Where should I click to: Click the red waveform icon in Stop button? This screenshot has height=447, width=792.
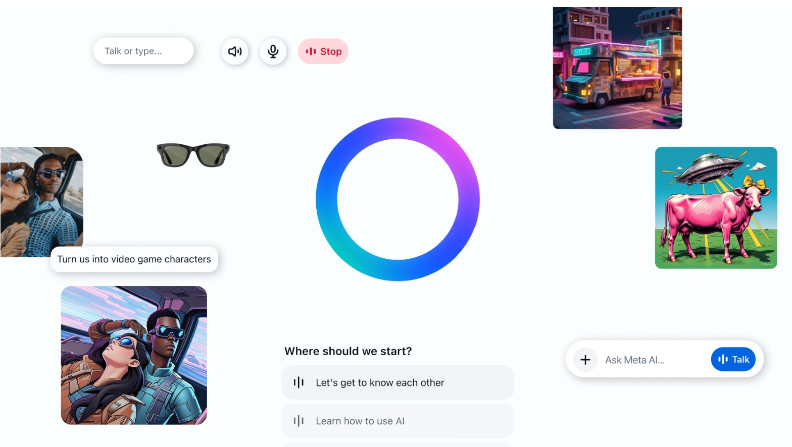click(311, 51)
